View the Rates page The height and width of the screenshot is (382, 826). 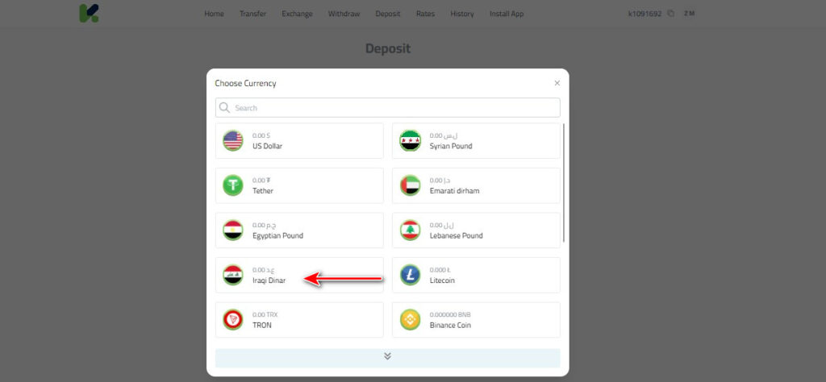point(425,14)
